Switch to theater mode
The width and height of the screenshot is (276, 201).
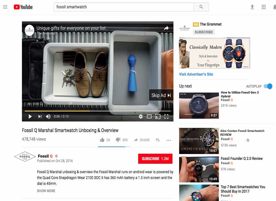(x=149, y=117)
